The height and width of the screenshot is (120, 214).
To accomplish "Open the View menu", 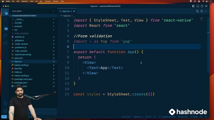I will point(32,1).
